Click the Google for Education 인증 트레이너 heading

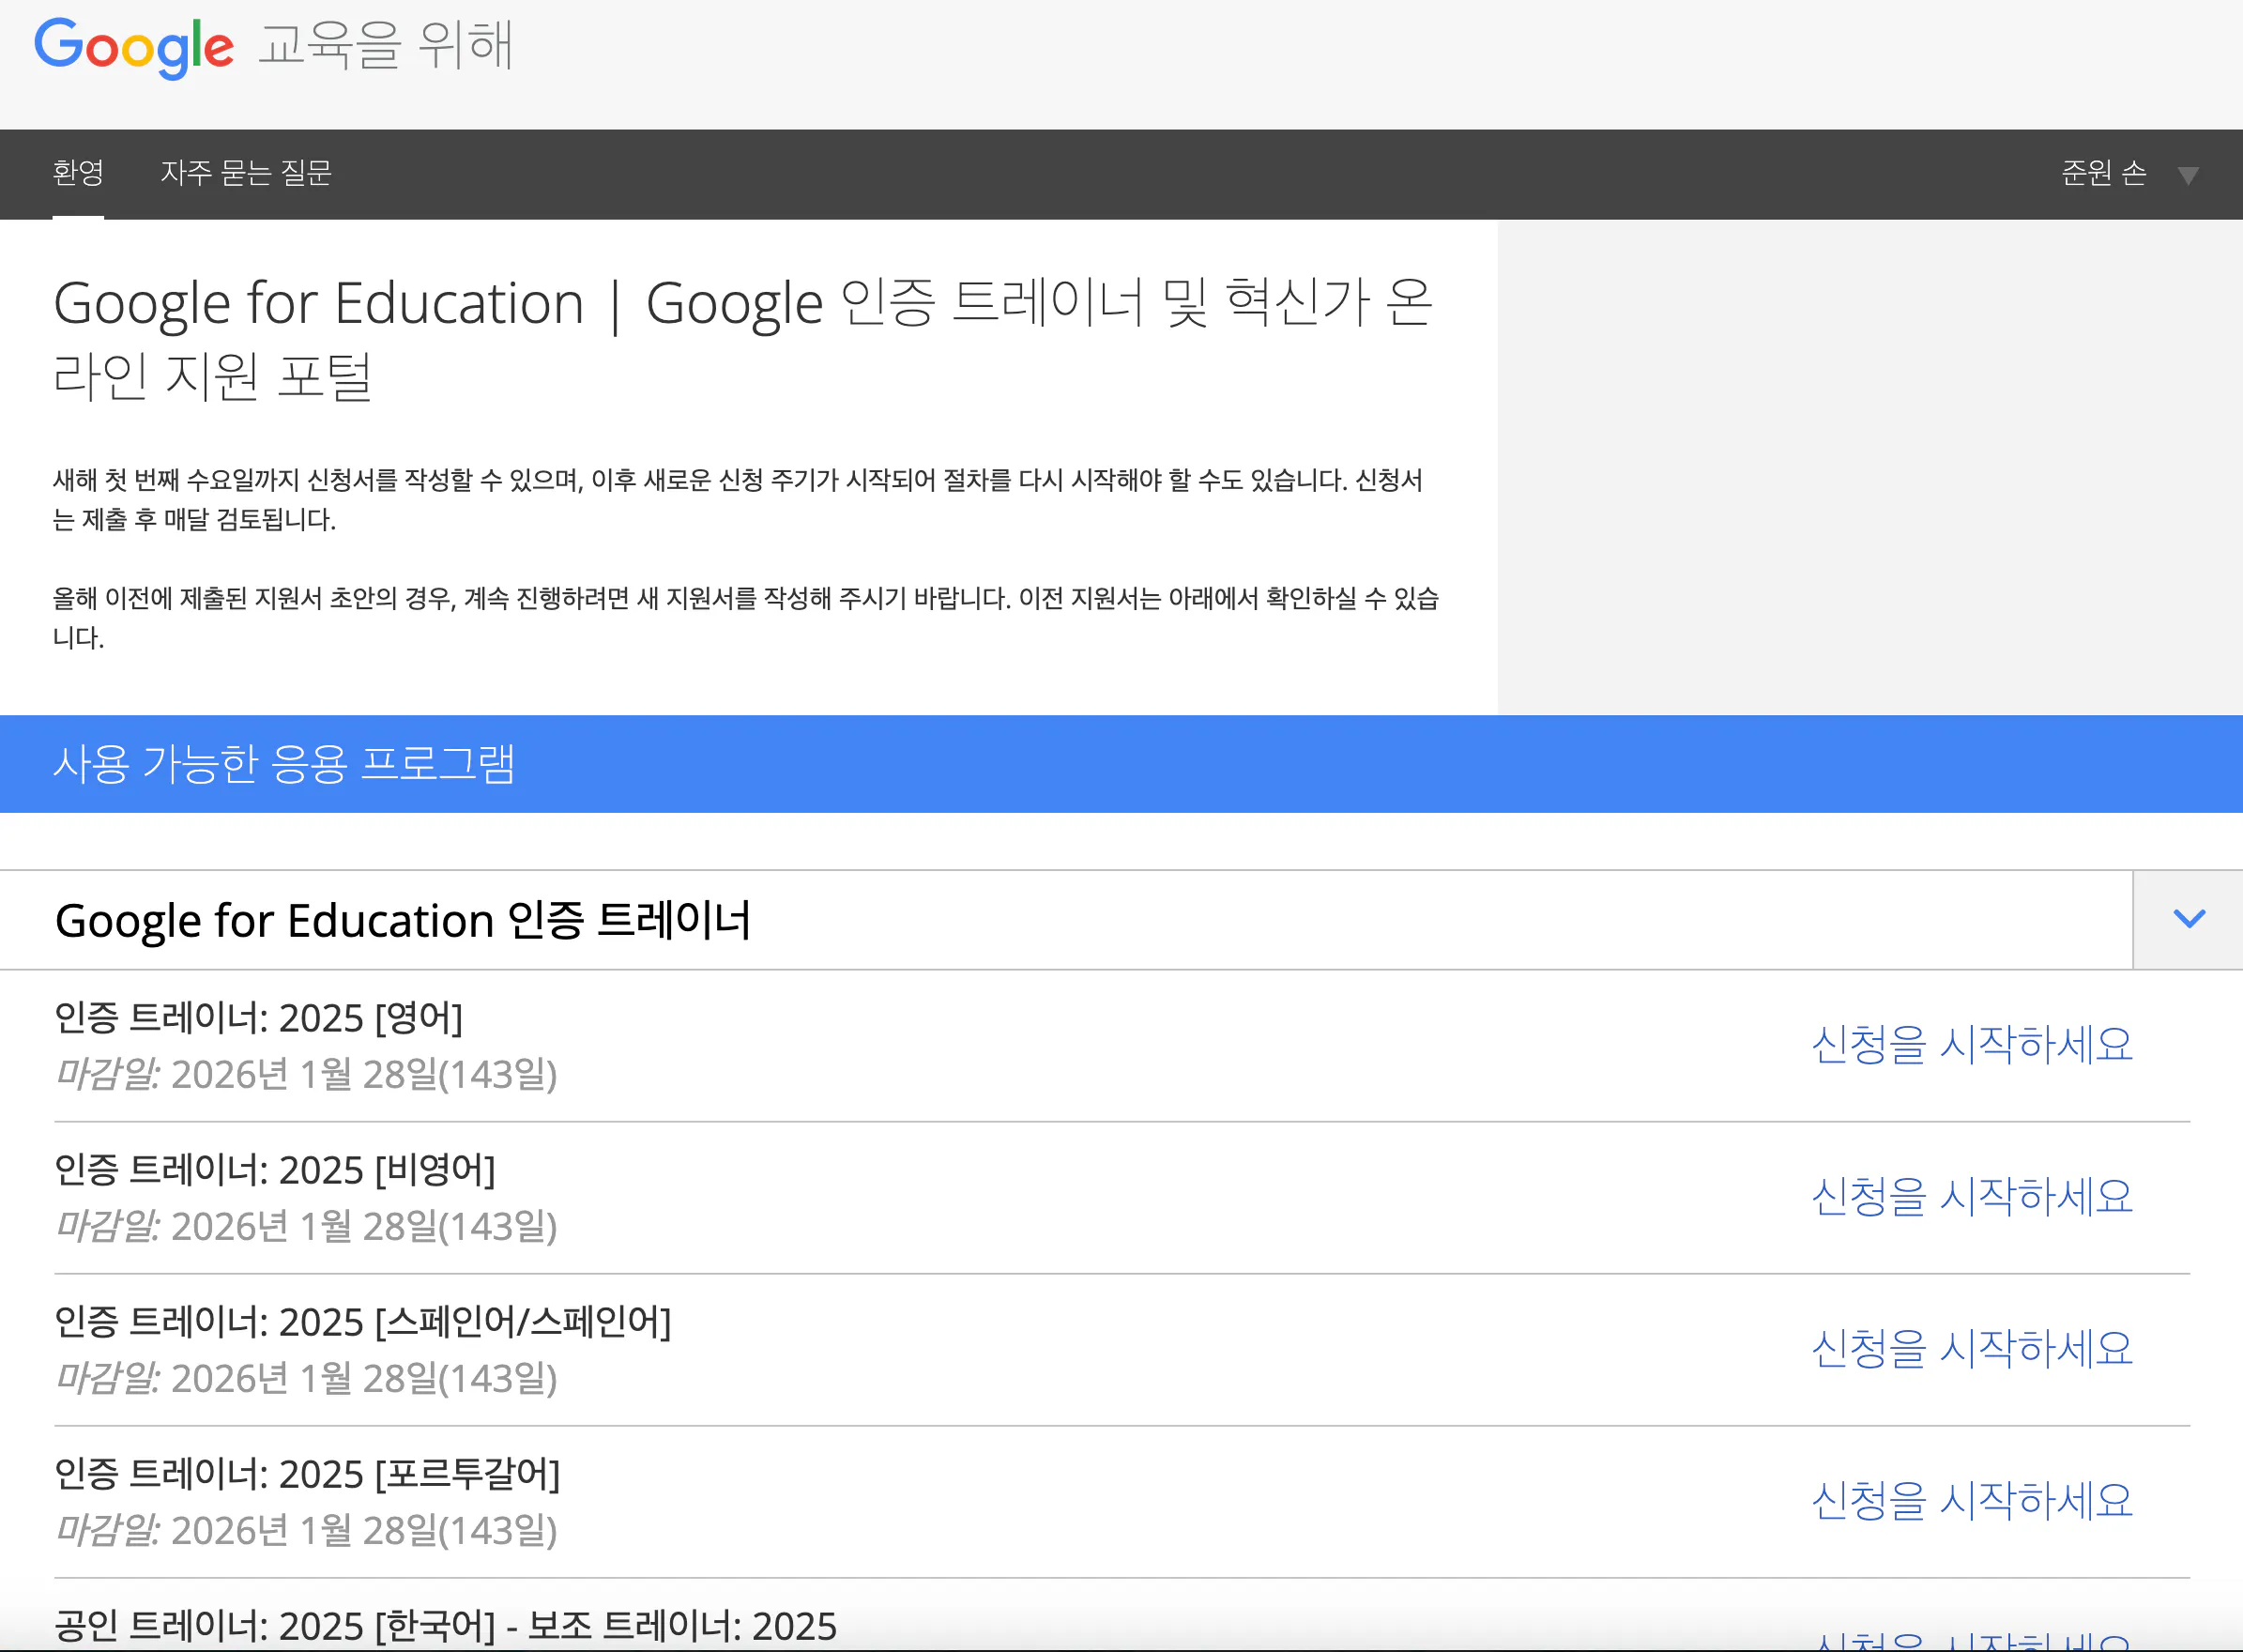(x=403, y=920)
